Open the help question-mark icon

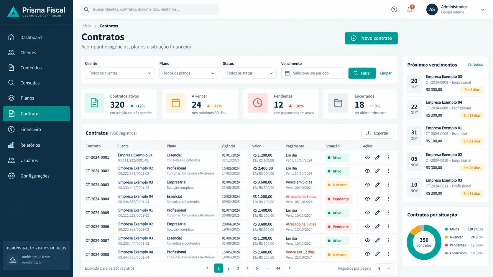pyautogui.click(x=394, y=9)
